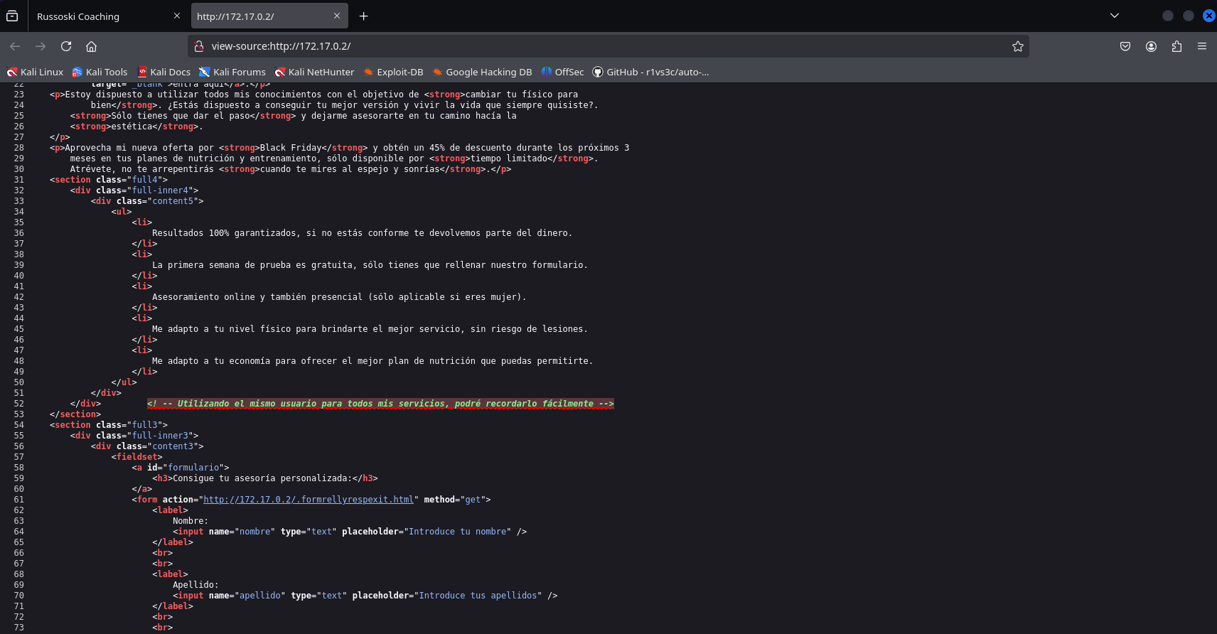Open the GitHub r1vs3c/auto bookmark
The image size is (1217, 634).
[650, 72]
